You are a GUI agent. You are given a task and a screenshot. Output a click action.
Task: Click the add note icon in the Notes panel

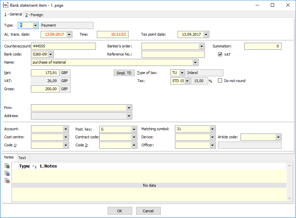click(x=7, y=166)
